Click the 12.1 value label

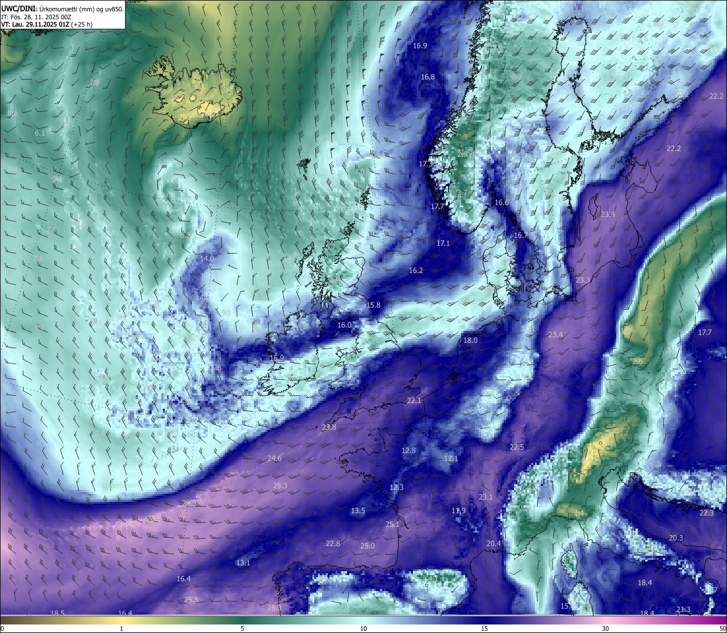tap(451, 459)
